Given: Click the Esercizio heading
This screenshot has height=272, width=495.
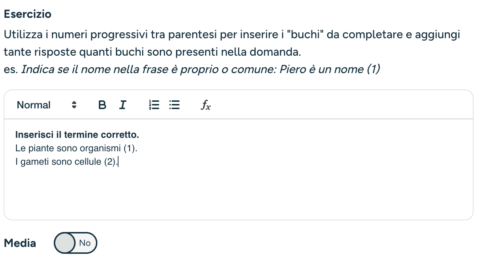Looking at the screenshot, I should pyautogui.click(x=28, y=14).
